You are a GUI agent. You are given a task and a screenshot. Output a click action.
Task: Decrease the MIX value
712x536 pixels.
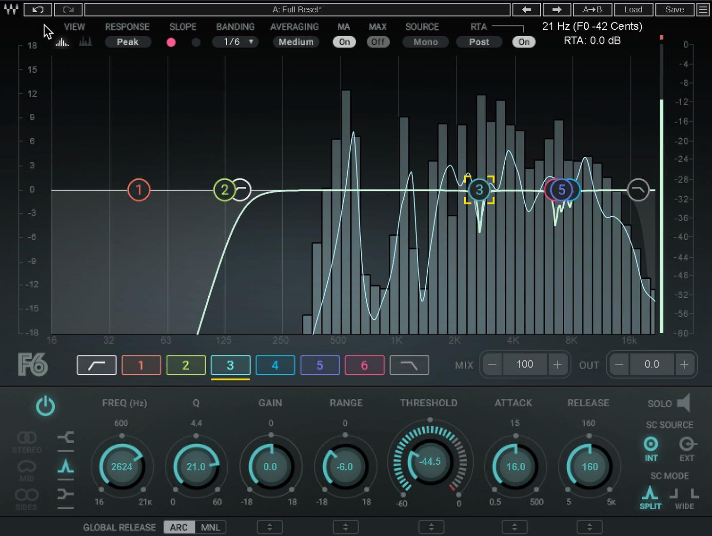493,365
